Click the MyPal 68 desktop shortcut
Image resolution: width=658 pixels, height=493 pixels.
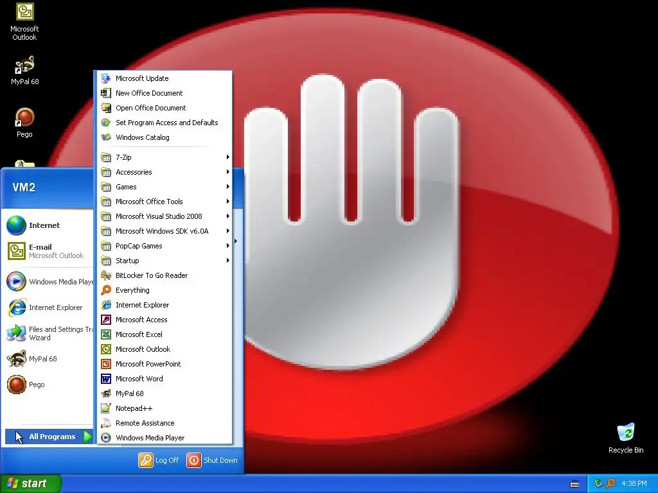click(24, 71)
